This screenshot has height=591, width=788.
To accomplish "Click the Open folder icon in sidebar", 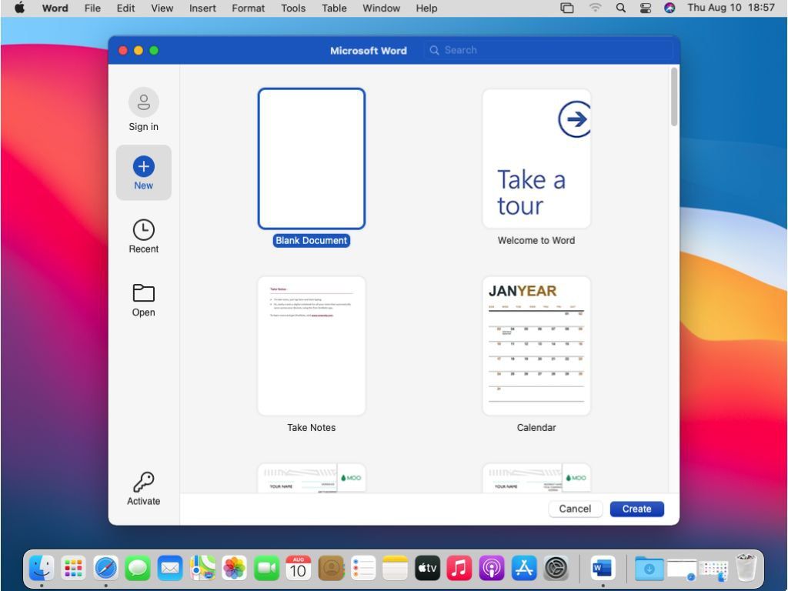I will 143,293.
